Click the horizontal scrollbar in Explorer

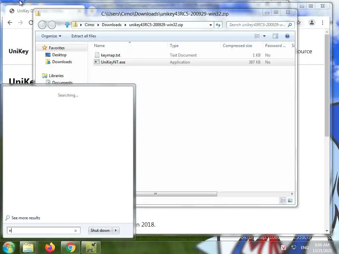[x=176, y=194]
